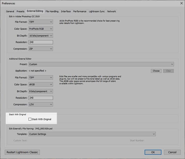The width and height of the screenshot is (185, 159).
Task: Open Photoshop File Format dropdown set to TIFF
Action: (41, 22)
